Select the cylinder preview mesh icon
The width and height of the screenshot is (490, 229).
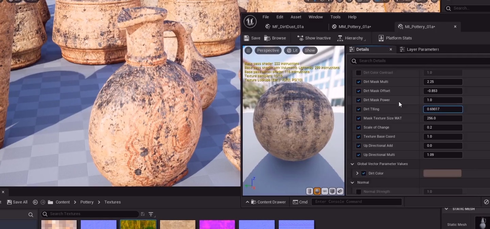309,191
